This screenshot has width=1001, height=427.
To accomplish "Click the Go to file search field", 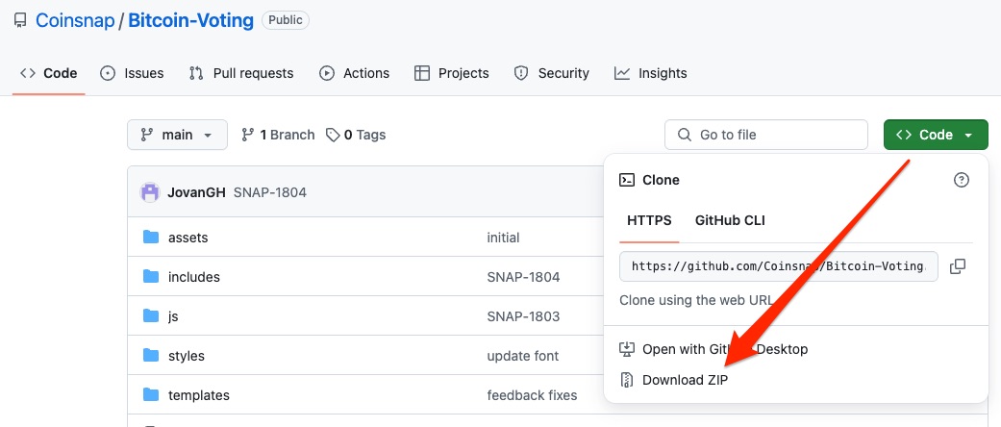I will point(766,135).
